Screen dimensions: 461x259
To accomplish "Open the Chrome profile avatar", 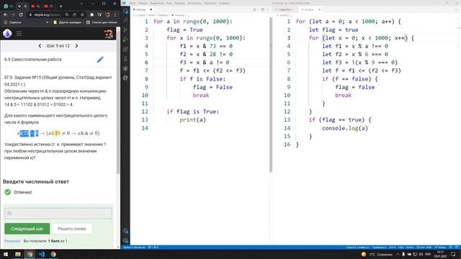I will (x=107, y=14).
